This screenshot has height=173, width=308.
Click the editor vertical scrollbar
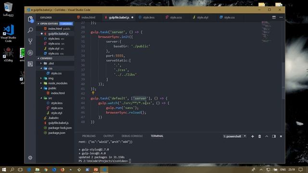[x=283, y=80]
